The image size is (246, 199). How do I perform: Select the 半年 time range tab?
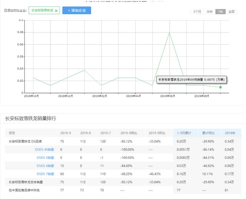[209, 11]
